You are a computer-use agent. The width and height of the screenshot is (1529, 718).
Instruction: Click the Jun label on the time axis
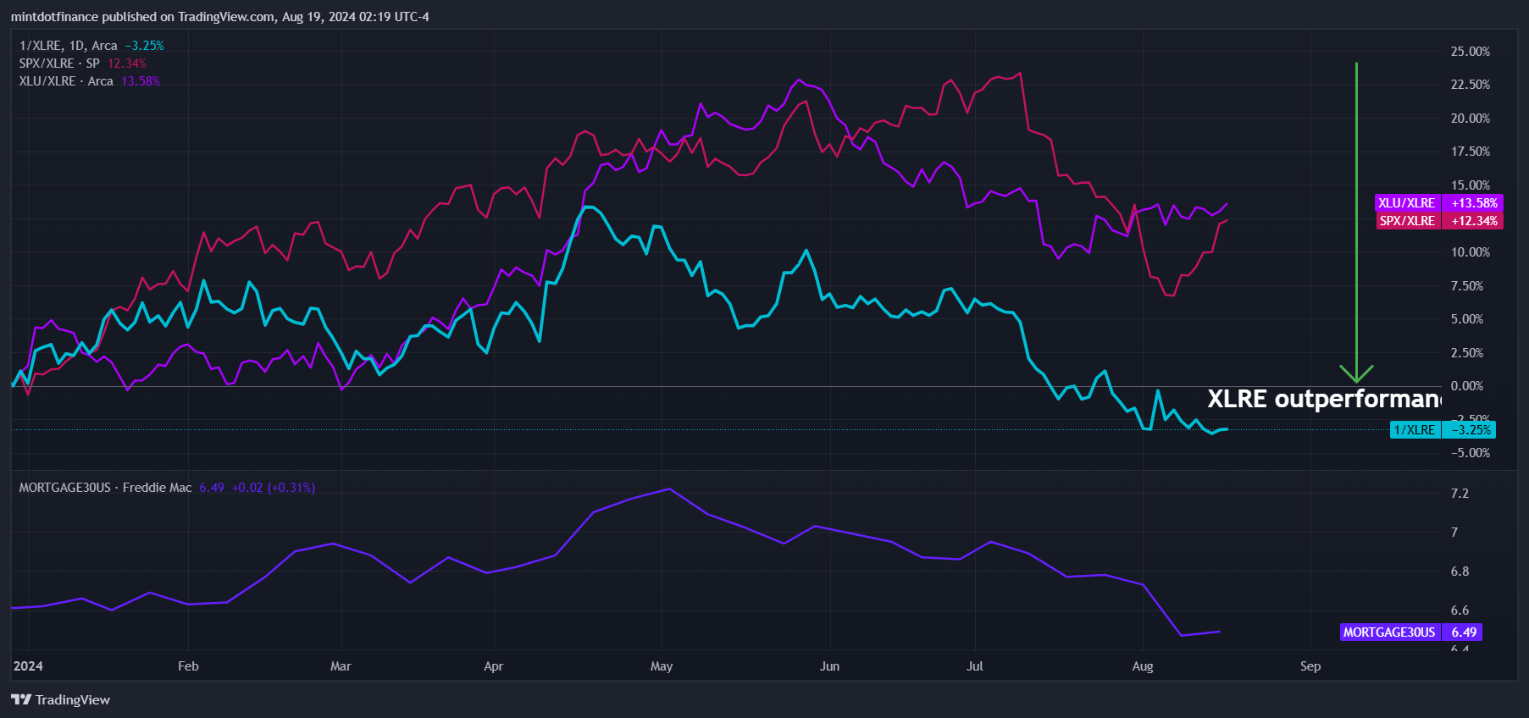click(x=830, y=666)
